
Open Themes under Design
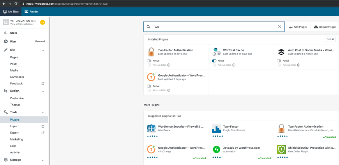pos(15,105)
